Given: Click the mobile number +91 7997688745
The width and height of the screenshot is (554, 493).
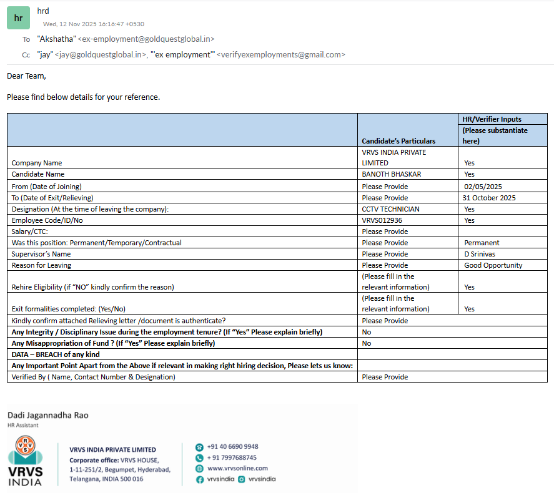Looking at the screenshot, I should (x=232, y=457).
